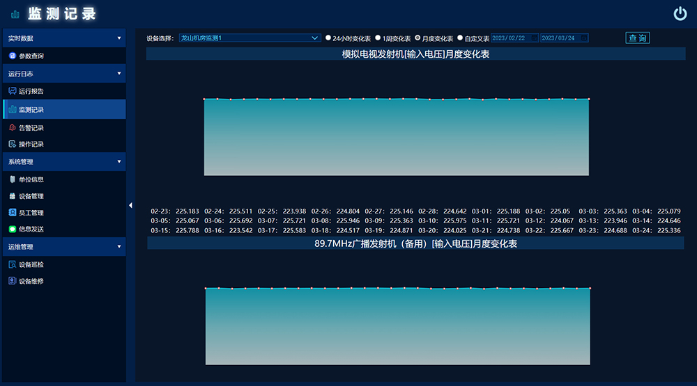Click the 模拟电视发射机 input voltage area chart

[x=396, y=136]
